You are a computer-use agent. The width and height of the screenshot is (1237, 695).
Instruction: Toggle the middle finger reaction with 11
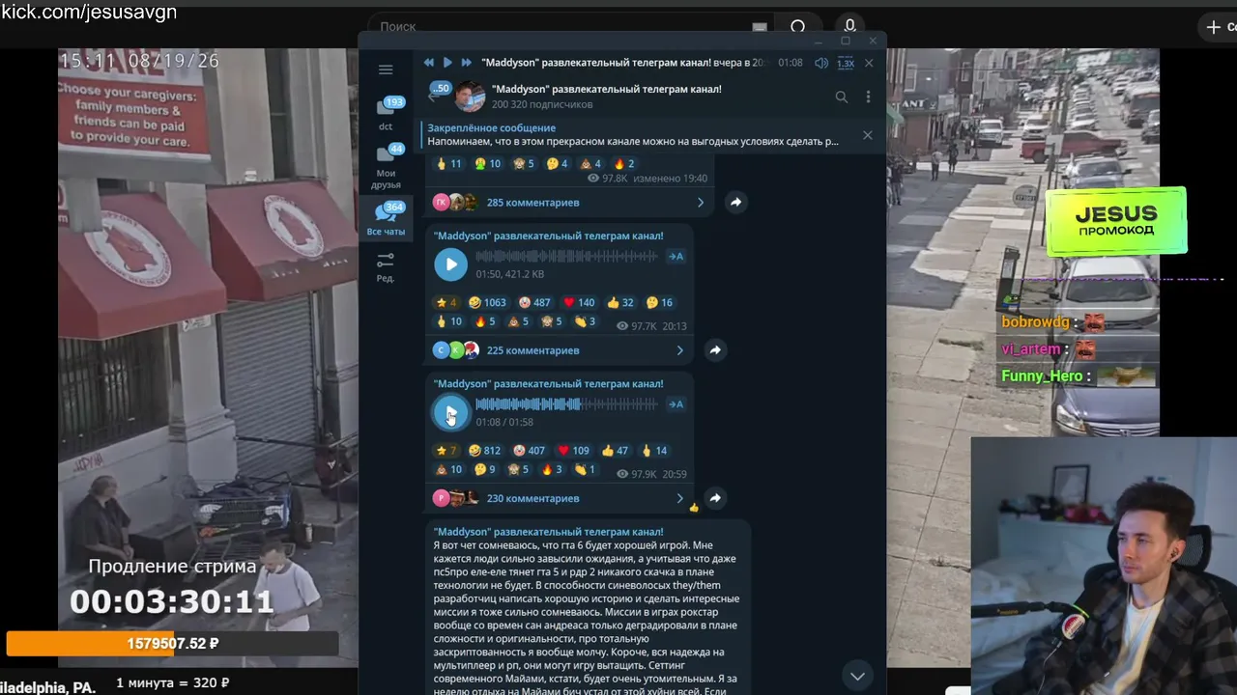point(448,164)
